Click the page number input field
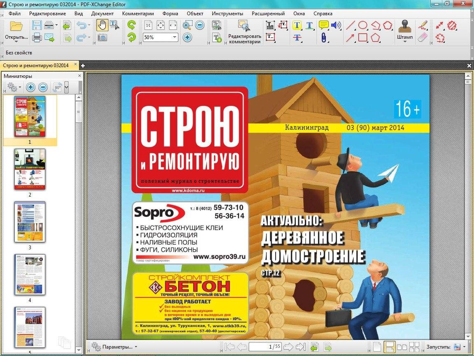This screenshot has width=474, height=356. (265, 347)
